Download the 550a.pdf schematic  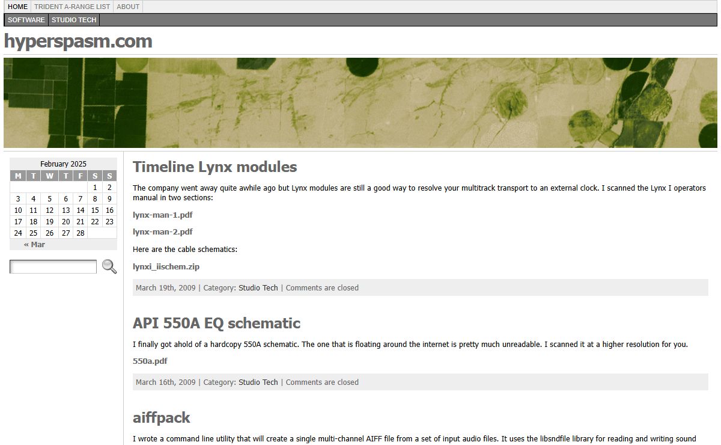150,361
